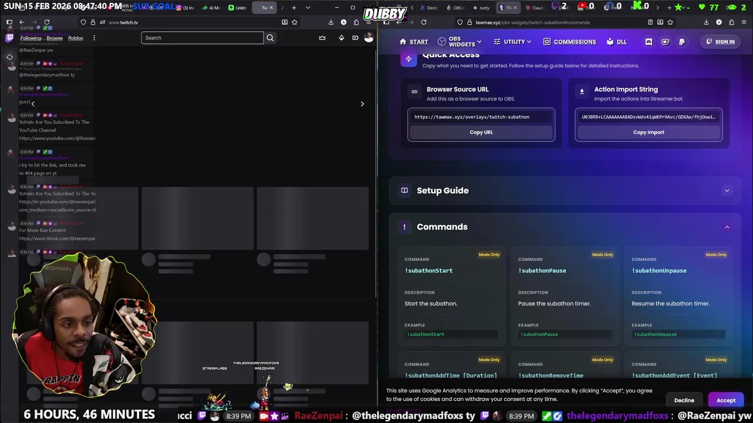
Task: Click the carousel previous arrow on Twitch
Action: pyautogui.click(x=33, y=103)
